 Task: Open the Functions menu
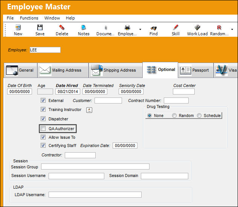(x=29, y=18)
